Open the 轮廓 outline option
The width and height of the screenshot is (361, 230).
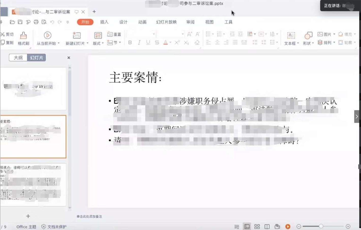(347, 43)
